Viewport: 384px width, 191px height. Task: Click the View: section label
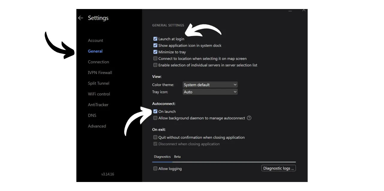pyautogui.click(x=157, y=77)
